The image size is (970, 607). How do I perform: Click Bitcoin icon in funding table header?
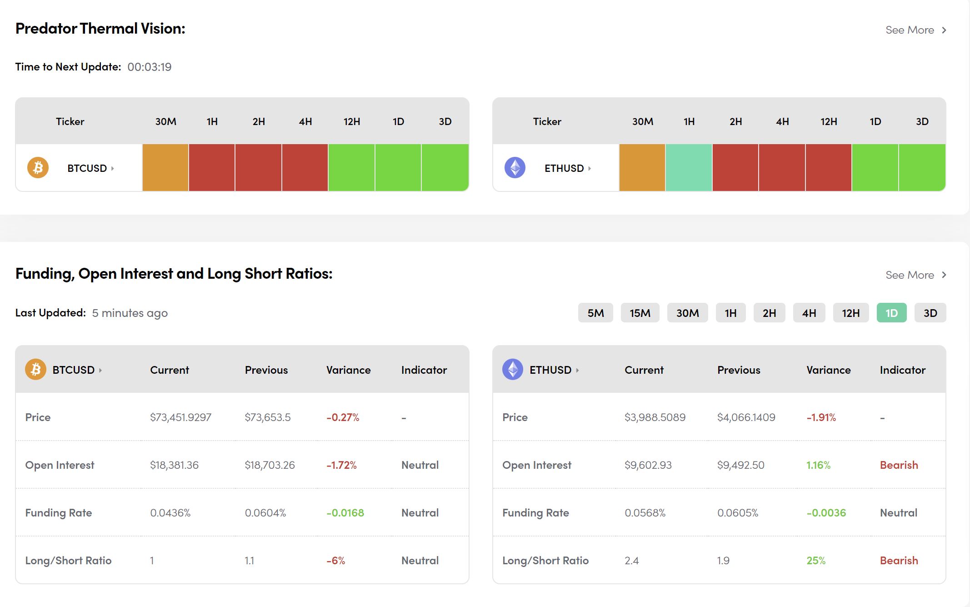pyautogui.click(x=35, y=370)
